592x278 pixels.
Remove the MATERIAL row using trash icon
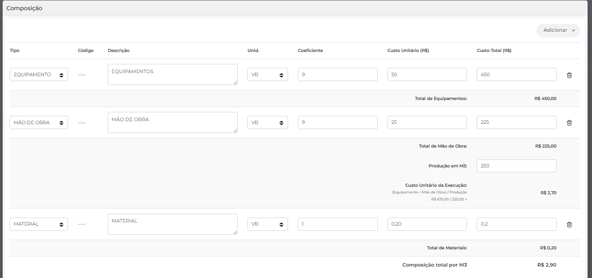pos(569,224)
